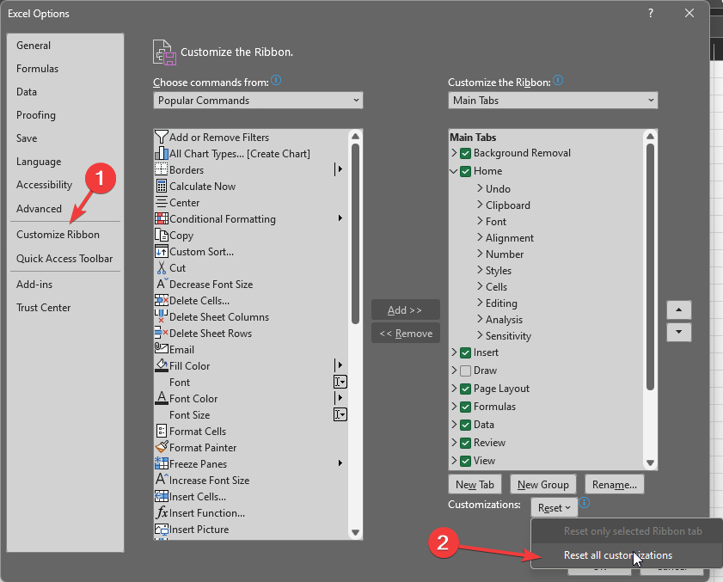
Task: Select the Custom Sort icon
Action: point(161,251)
